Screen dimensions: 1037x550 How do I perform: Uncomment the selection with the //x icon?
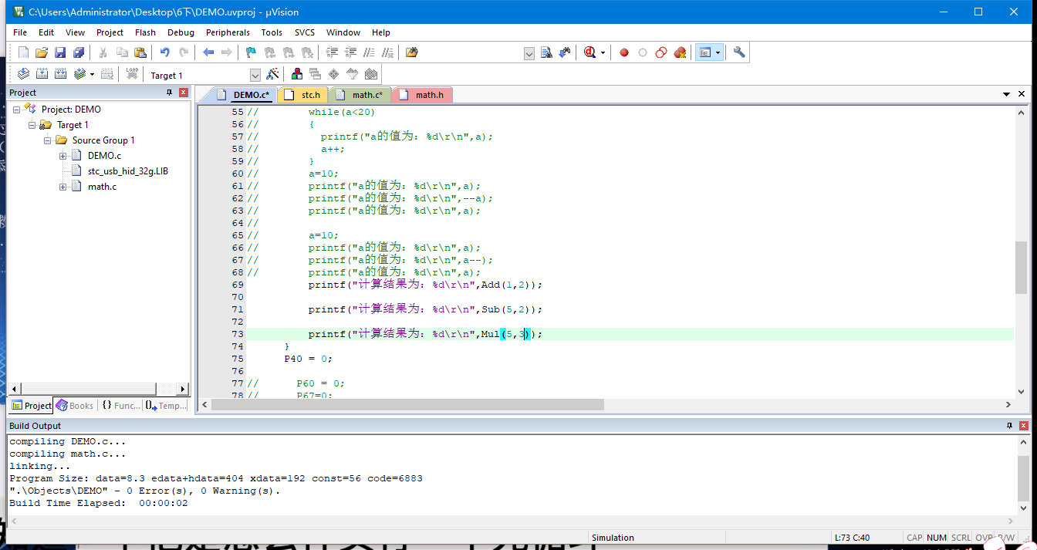coord(387,52)
